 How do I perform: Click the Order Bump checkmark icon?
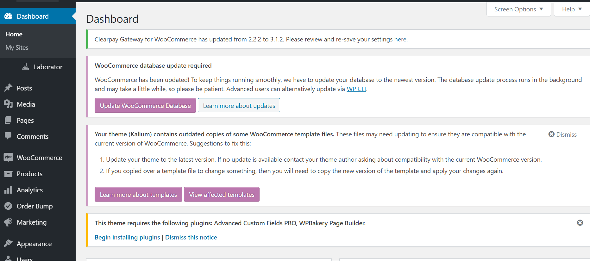click(x=8, y=206)
